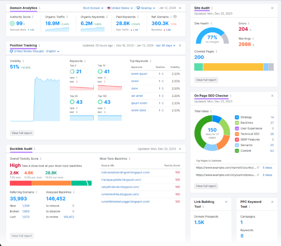Open the Root Domain dropdown
Image resolution: width=281 pixels, height=246 pixels.
93,8
